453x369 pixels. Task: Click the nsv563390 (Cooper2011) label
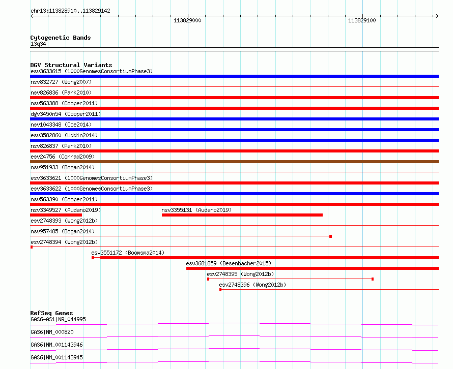[x=64, y=199]
